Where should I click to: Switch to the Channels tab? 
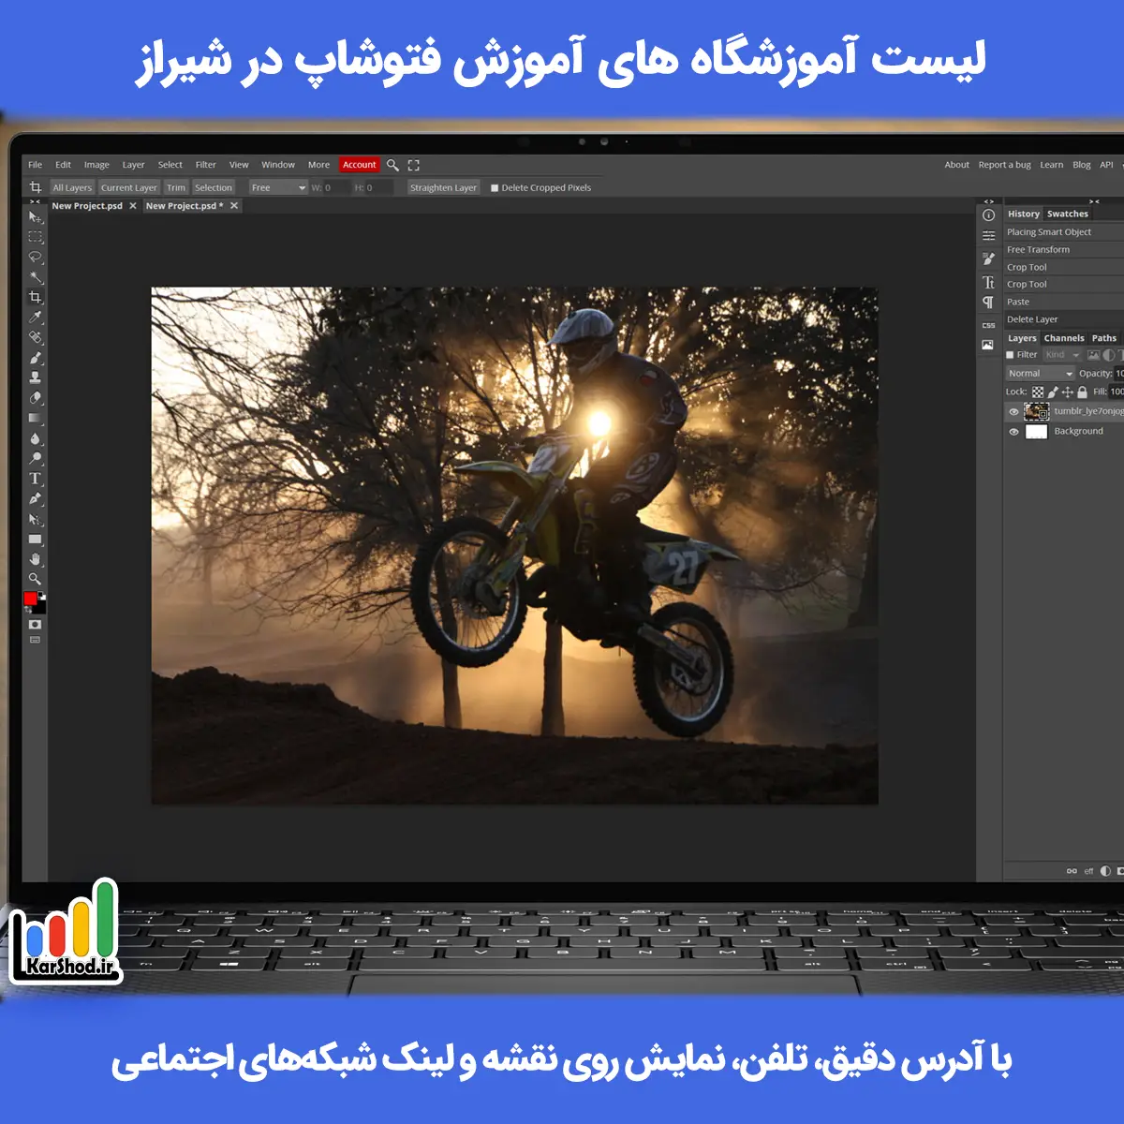pyautogui.click(x=1064, y=338)
